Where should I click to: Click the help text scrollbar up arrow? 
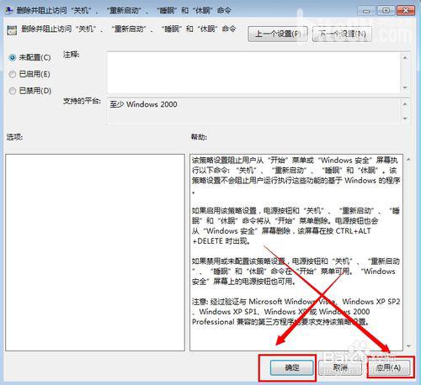[408, 160]
